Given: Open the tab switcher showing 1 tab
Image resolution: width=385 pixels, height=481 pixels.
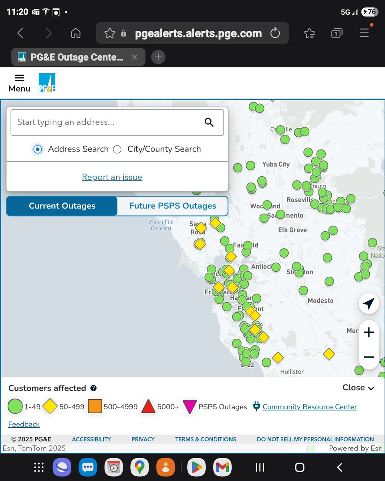Looking at the screenshot, I should pos(337,33).
